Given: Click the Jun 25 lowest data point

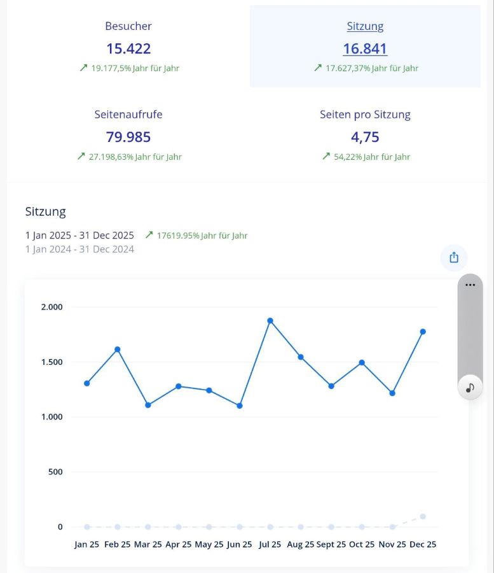Looking at the screenshot, I should (240, 406).
